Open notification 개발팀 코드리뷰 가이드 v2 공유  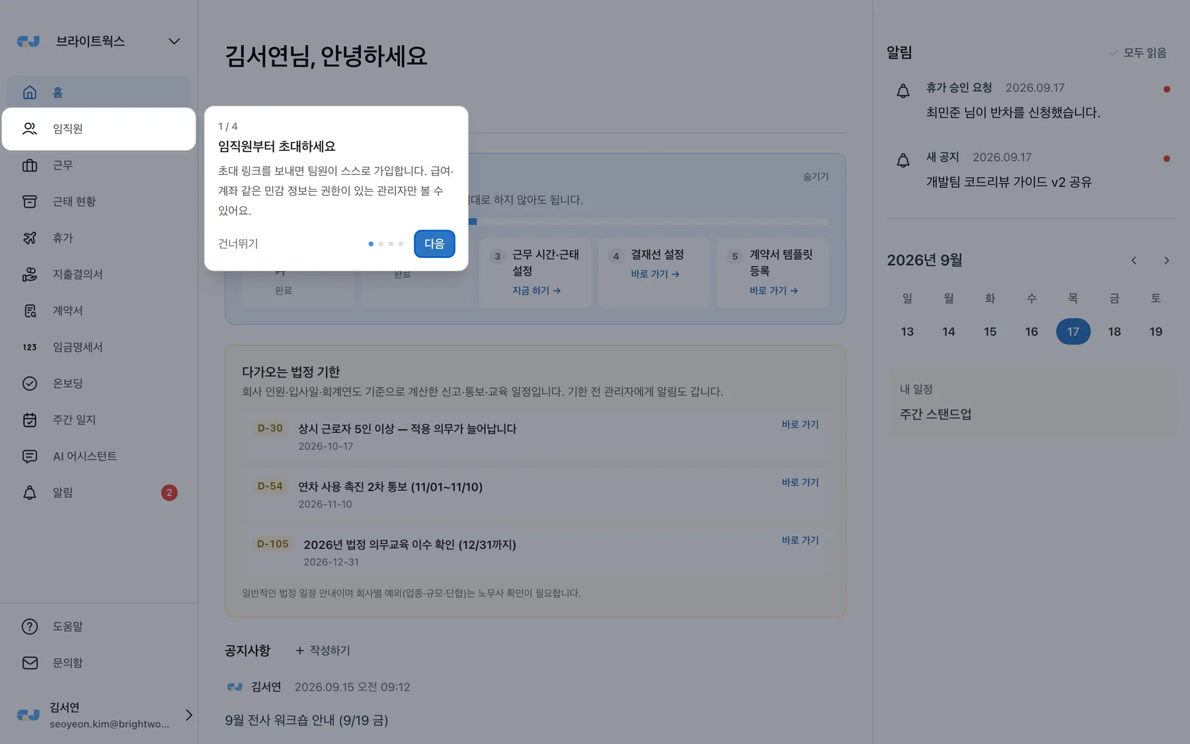[x=1009, y=183]
